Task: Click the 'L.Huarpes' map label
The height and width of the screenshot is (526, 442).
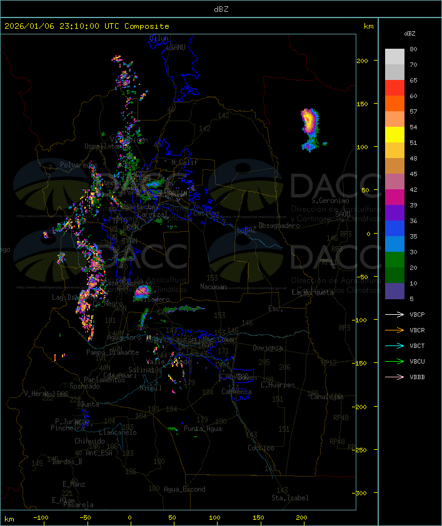Action: 278,385
